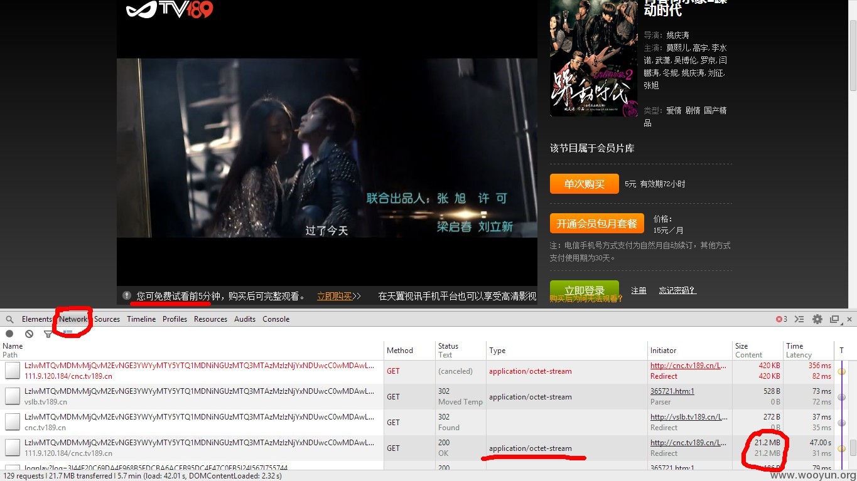Sort by the Size column header
This screenshot has height=481, width=857.
pyautogui.click(x=757, y=350)
